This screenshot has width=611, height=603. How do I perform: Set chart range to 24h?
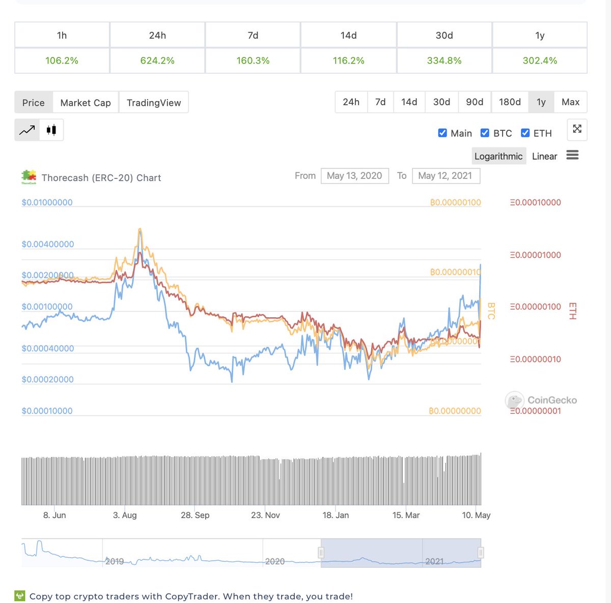(x=351, y=102)
